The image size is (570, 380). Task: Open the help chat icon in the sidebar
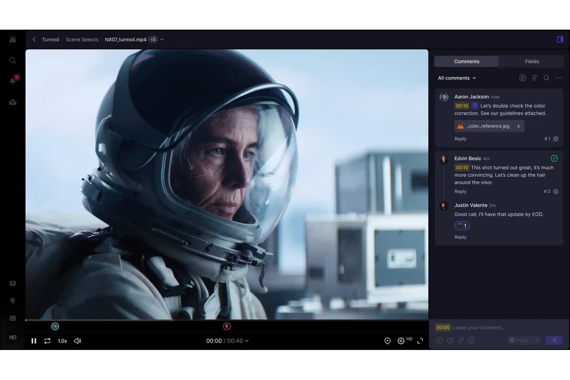point(13,283)
